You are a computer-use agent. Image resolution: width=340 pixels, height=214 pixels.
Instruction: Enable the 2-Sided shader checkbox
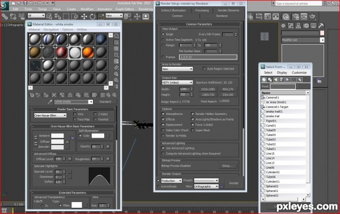pyautogui.click(x=95, y=114)
